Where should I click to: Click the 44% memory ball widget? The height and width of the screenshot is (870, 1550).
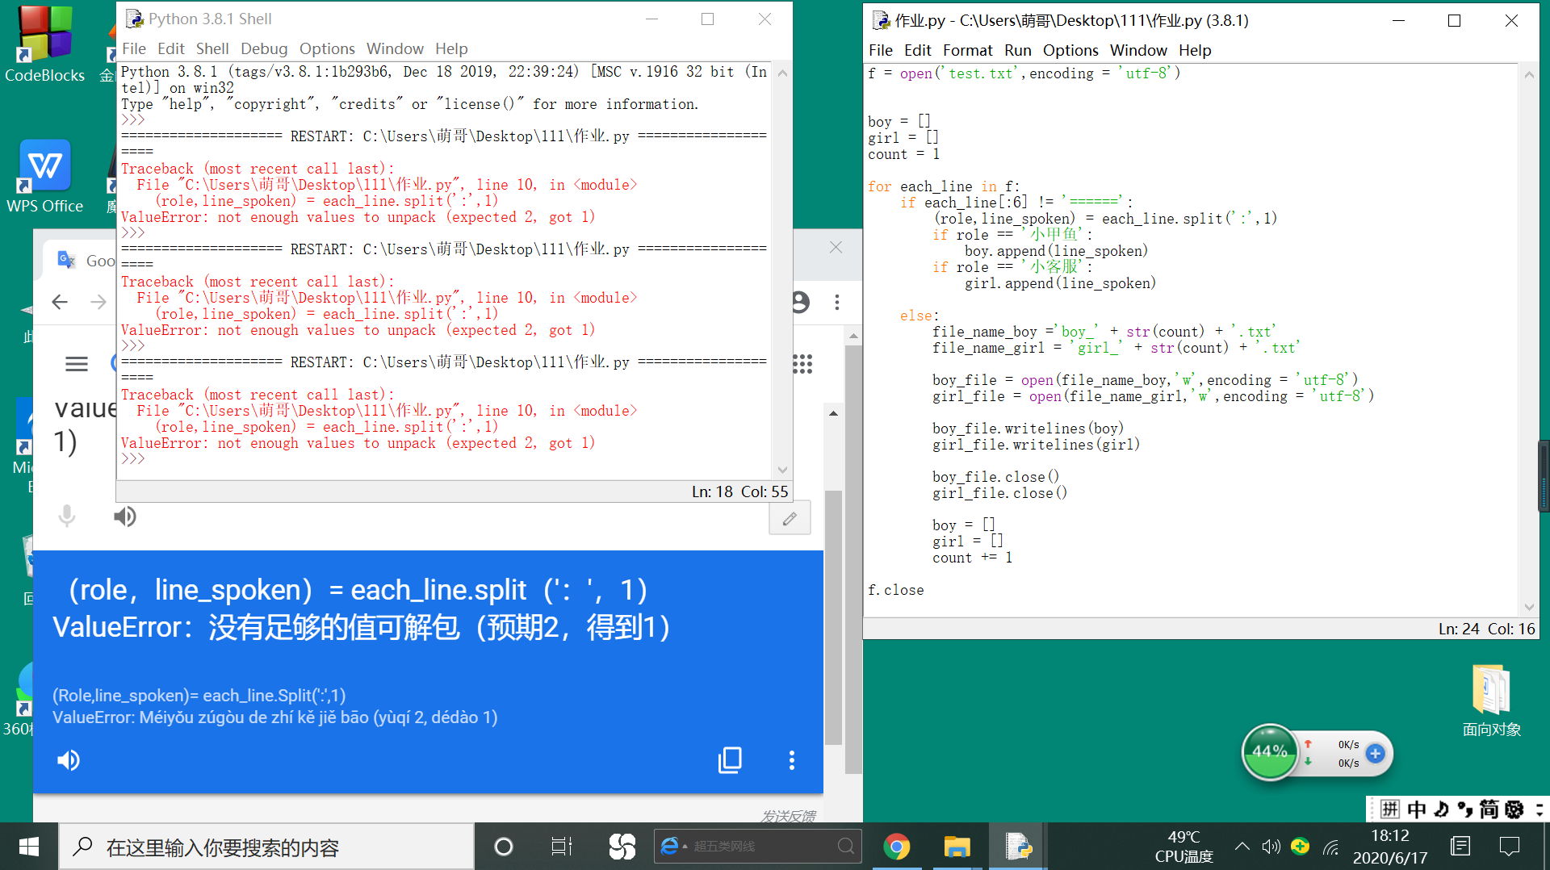point(1269,752)
